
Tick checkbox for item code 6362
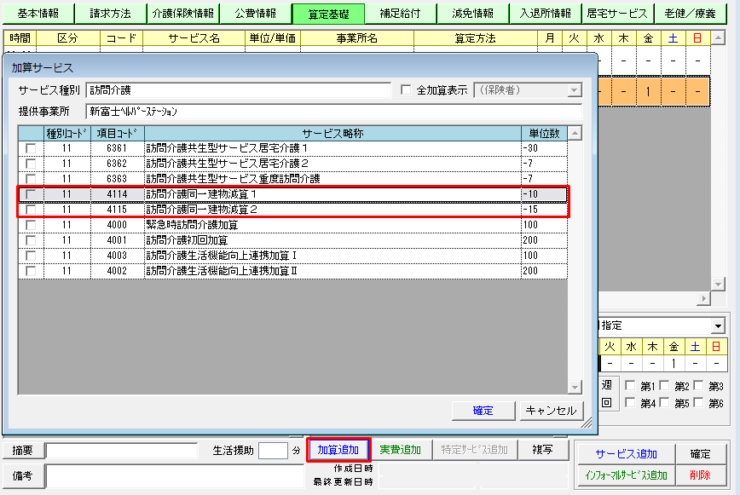31,164
